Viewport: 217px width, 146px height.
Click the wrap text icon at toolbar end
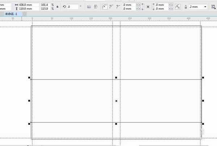pos(214,7)
